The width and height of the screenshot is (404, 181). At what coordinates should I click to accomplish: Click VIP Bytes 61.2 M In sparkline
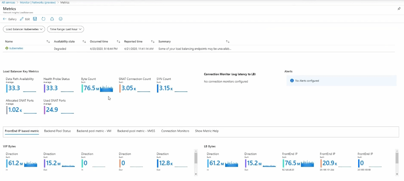pos(30,164)
